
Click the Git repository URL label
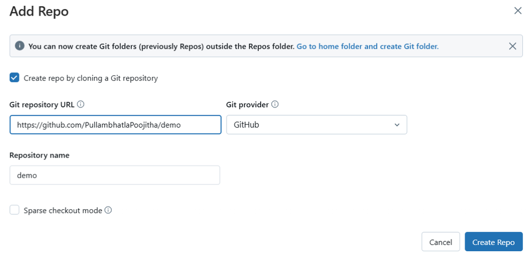(x=42, y=104)
